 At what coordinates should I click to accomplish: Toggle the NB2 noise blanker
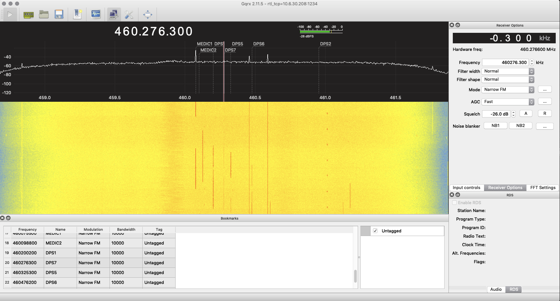pyautogui.click(x=520, y=126)
